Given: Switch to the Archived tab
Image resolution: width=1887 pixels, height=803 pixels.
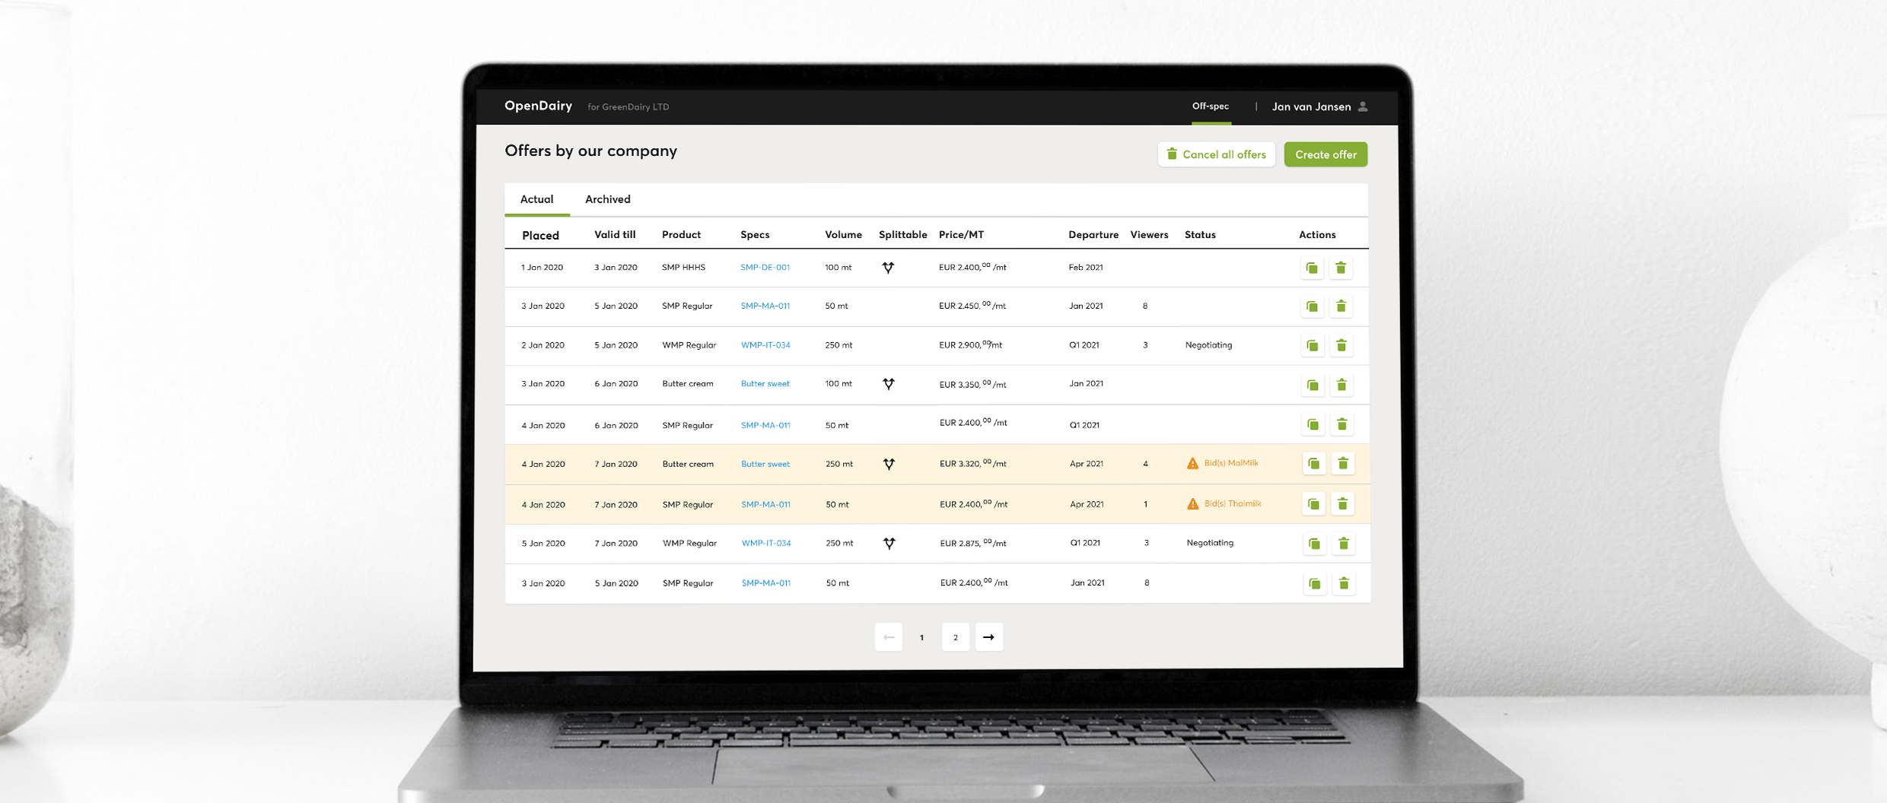Looking at the screenshot, I should (607, 198).
